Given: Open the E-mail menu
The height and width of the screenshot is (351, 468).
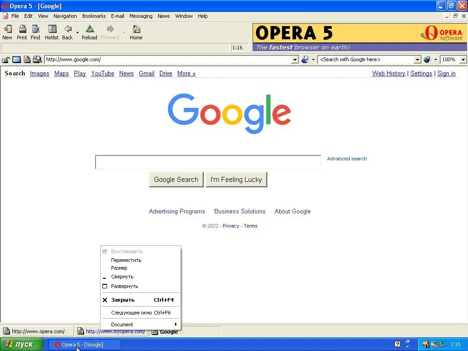Looking at the screenshot, I should tap(117, 16).
